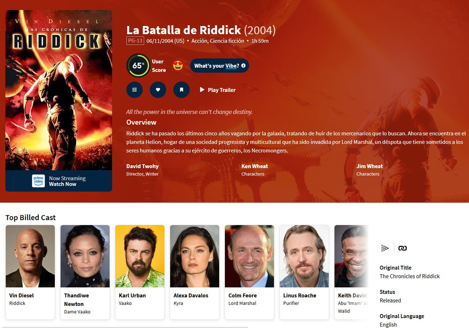
Task: Add movie to watchlist with bookmark icon
Action: click(181, 90)
